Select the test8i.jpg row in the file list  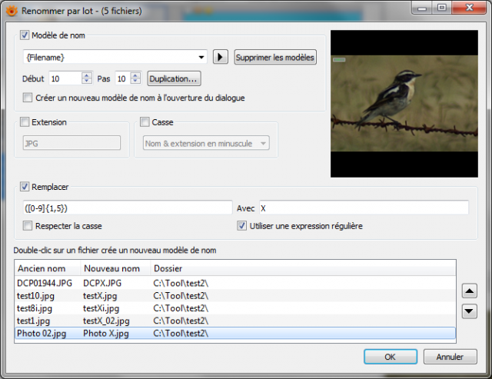point(235,308)
